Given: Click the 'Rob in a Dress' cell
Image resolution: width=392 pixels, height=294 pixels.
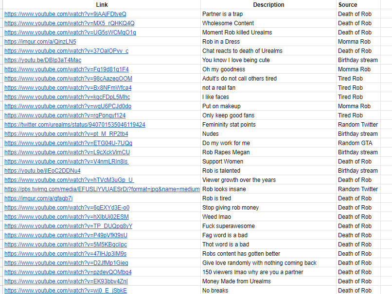Looking at the screenshot, I should pos(268,42).
